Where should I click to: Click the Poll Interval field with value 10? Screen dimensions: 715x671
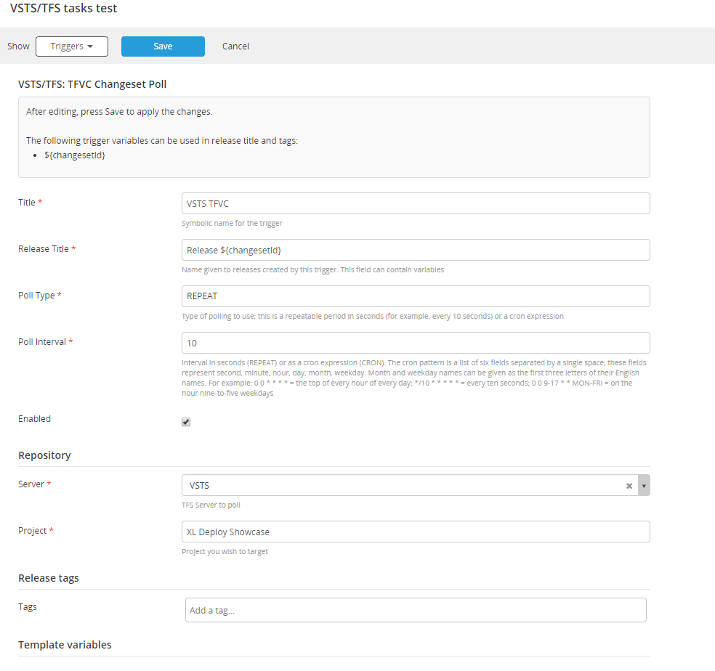pyautogui.click(x=415, y=343)
